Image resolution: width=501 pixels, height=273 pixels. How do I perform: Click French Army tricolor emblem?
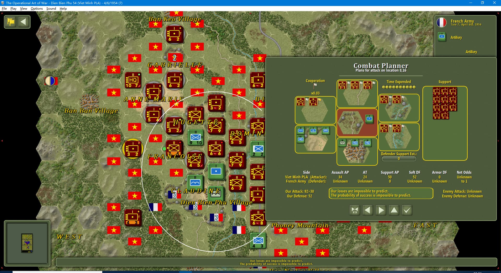(x=442, y=22)
